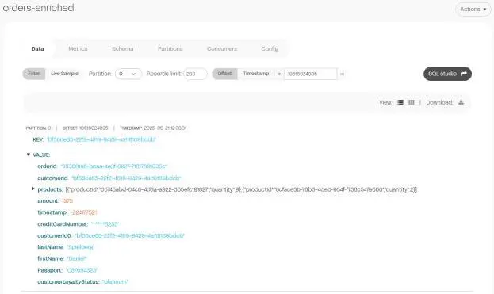Select the Filter mode toggle
This screenshot has height=294, width=494.
coord(34,74)
